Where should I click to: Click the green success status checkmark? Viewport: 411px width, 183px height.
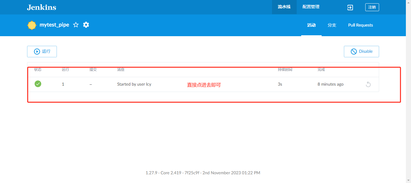pyautogui.click(x=38, y=84)
